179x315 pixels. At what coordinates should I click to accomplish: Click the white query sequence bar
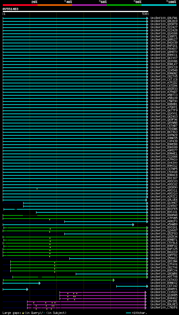pos(76,11)
